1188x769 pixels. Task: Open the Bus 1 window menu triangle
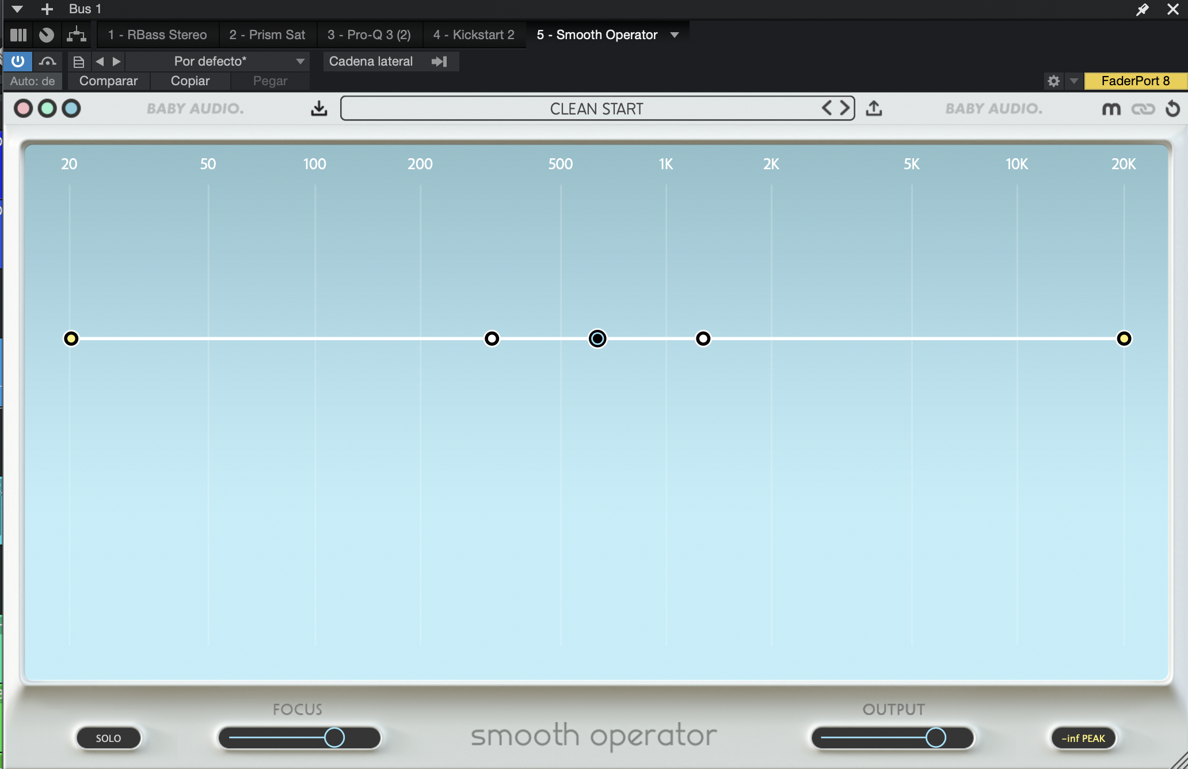pos(17,9)
